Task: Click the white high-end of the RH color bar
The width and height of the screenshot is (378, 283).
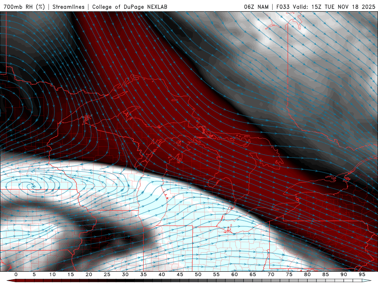Action: click(x=367, y=281)
